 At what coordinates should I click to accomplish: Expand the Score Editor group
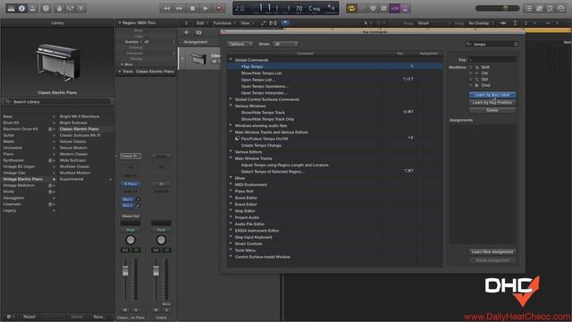point(231,198)
